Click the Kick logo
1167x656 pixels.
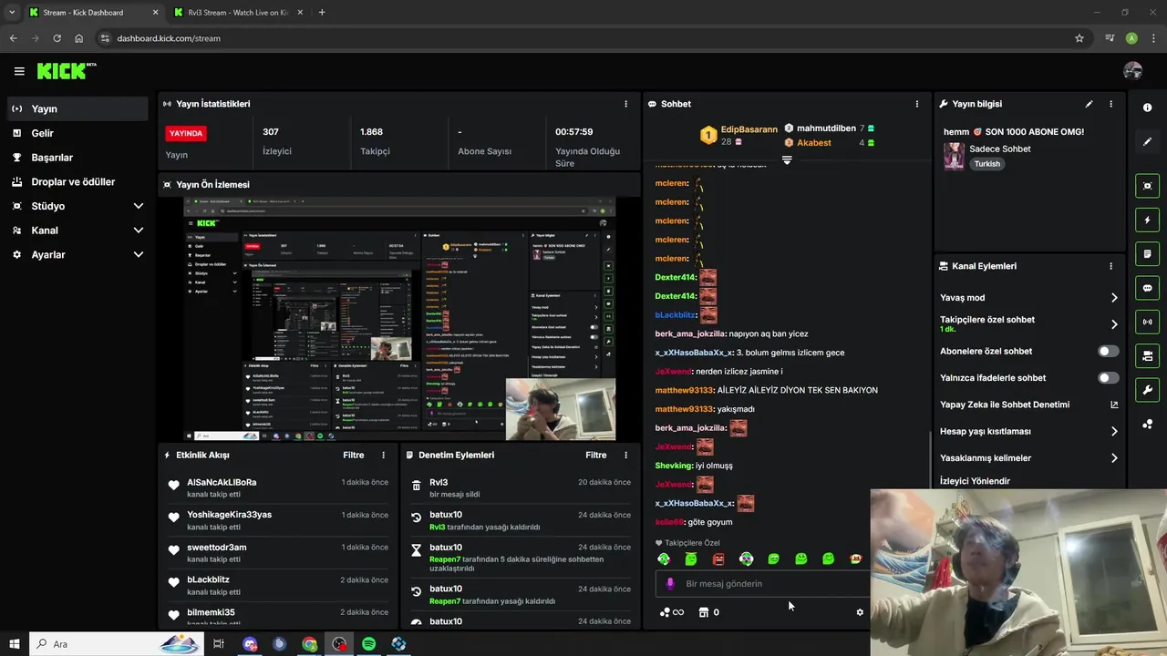pyautogui.click(x=67, y=71)
